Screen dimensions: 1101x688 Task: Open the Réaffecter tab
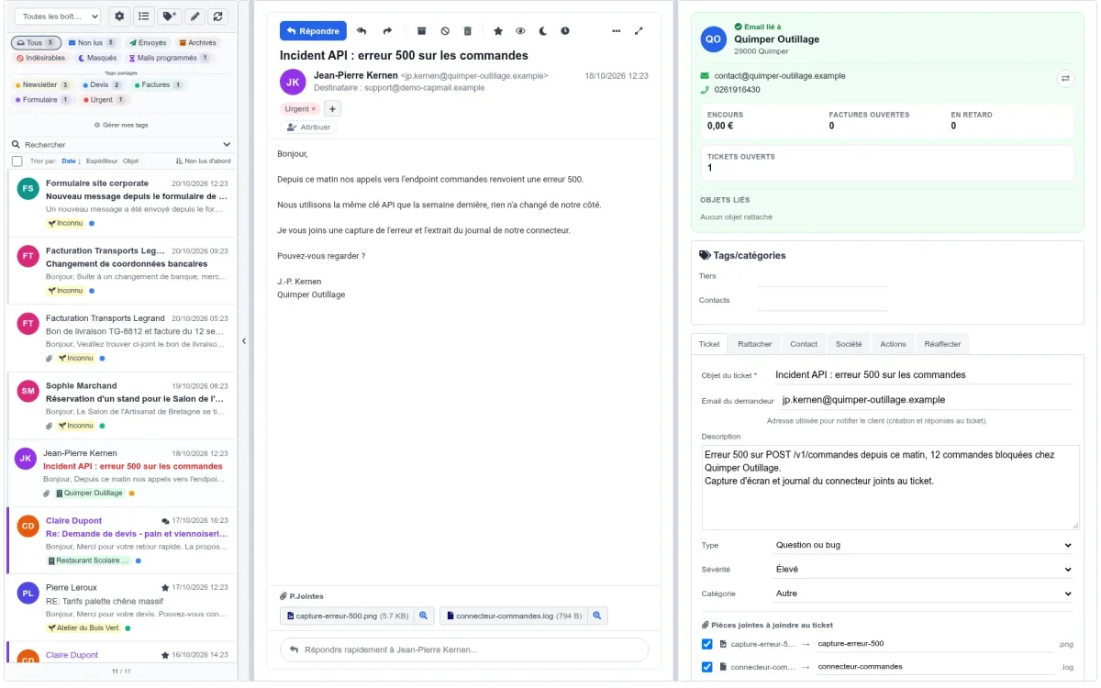pyautogui.click(x=943, y=344)
